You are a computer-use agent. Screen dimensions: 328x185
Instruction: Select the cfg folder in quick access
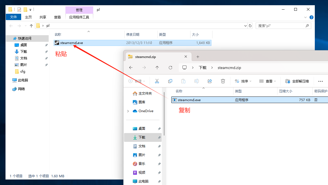click(x=23, y=71)
